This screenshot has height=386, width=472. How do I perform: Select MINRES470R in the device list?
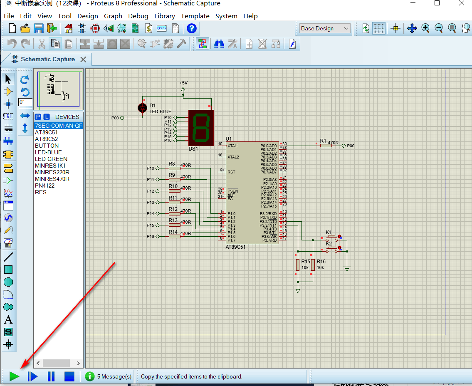(58, 179)
